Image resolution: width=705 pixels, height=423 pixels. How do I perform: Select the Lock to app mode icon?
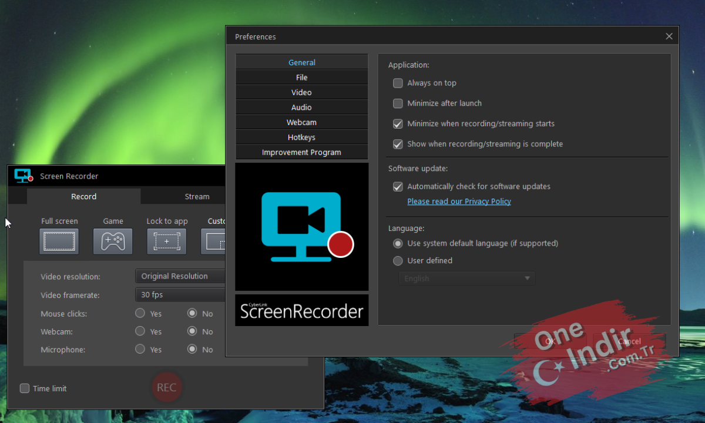[x=167, y=241]
